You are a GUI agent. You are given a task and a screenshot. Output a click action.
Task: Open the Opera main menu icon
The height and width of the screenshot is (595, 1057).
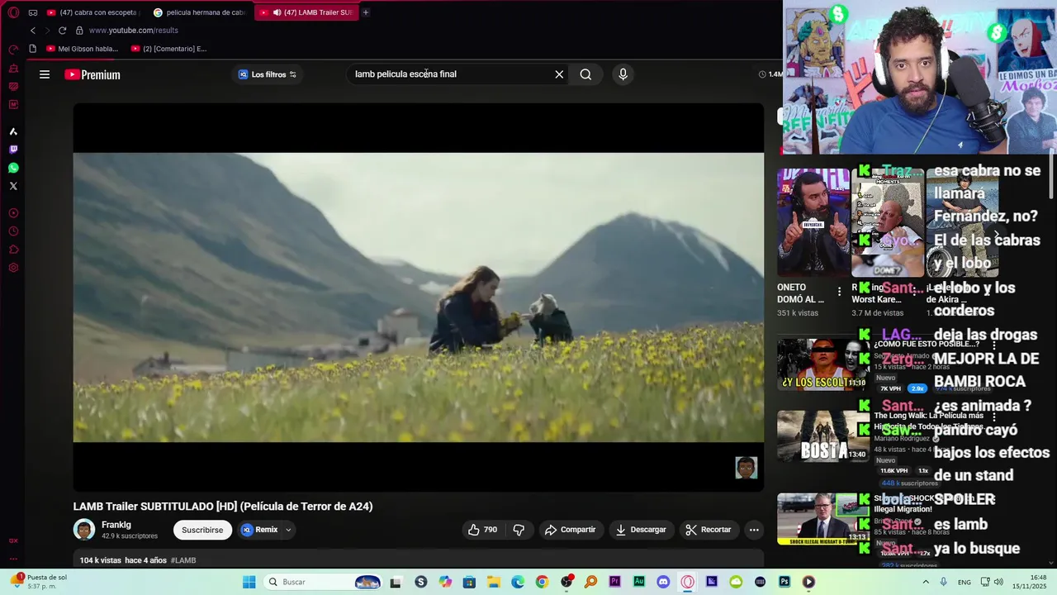[x=13, y=12]
